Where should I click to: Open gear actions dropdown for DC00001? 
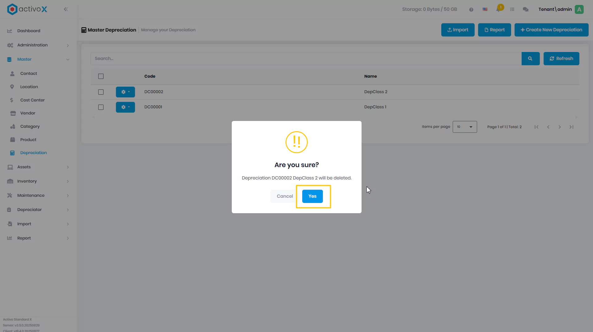click(125, 107)
